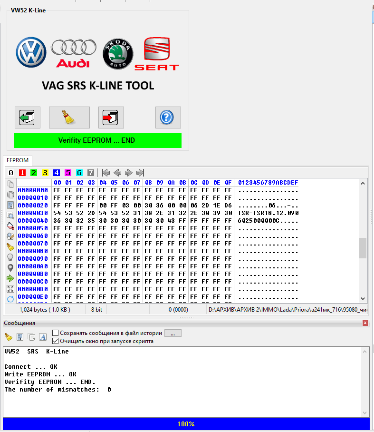This screenshot has height=432, width=374.
Task: Select yellow color marker 3
Action: [45, 173]
